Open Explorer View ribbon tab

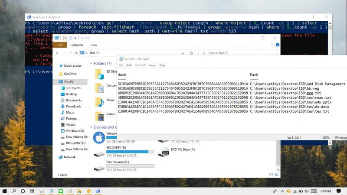pos(94,45)
